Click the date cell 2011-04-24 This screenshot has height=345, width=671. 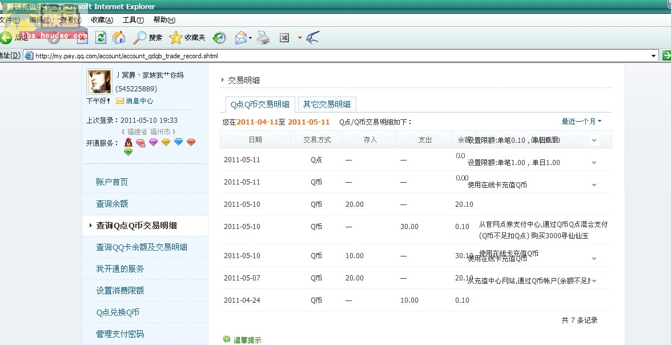[242, 300]
